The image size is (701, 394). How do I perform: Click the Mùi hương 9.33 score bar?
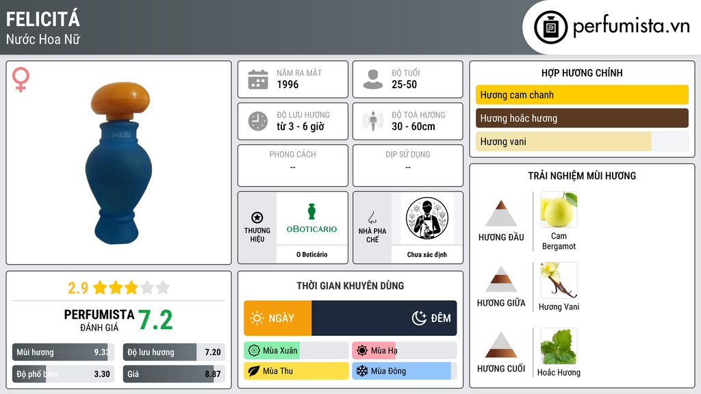(x=63, y=352)
